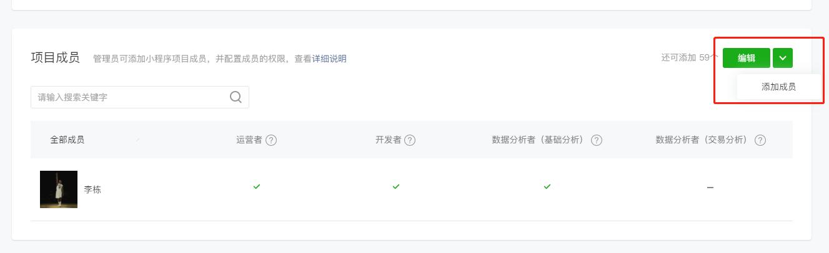
Task: Open the 详细说明 link
Action: tap(329, 59)
